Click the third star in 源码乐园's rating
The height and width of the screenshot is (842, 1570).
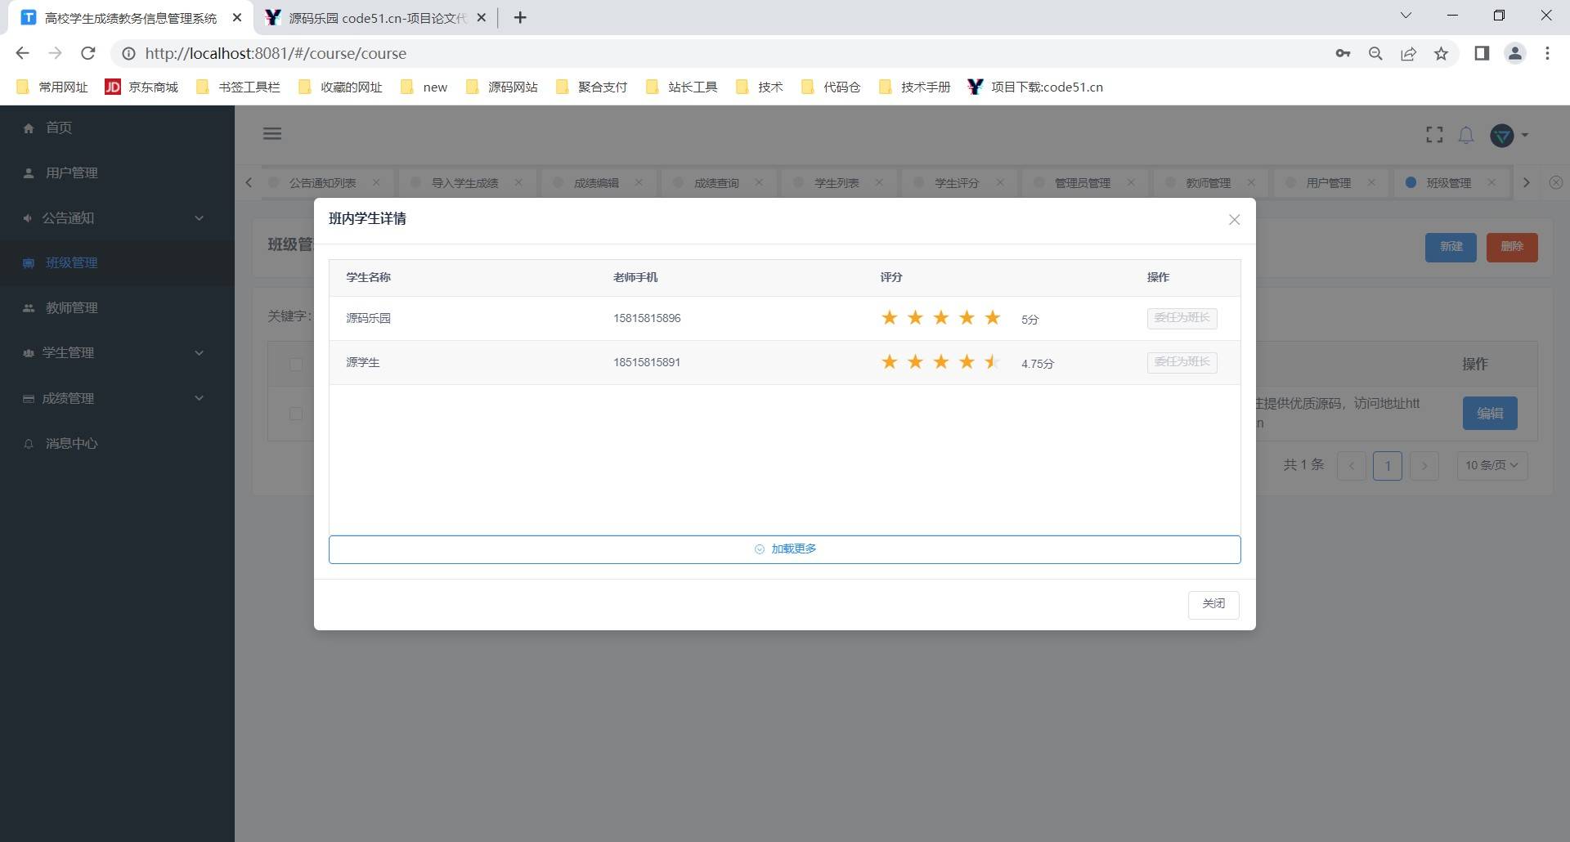(x=941, y=318)
